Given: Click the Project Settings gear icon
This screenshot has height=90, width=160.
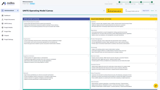Looking at the screenshot, I should coord(2,39).
